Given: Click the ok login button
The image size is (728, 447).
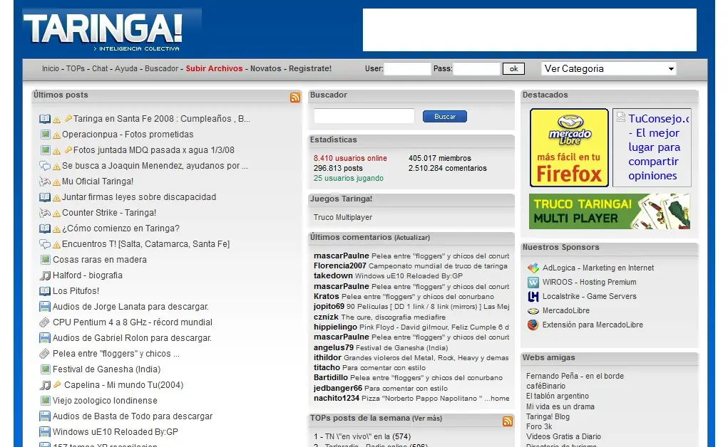Looking at the screenshot, I should 513,68.
